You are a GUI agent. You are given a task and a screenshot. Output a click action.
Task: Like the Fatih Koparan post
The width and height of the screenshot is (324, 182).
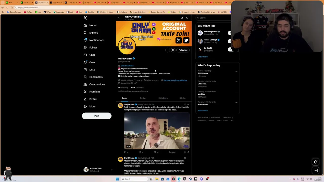tap(156, 152)
